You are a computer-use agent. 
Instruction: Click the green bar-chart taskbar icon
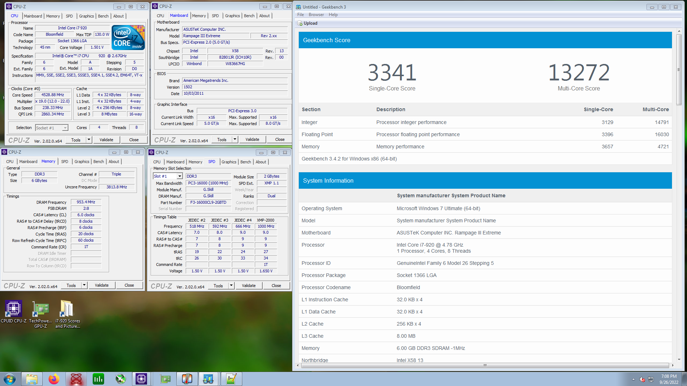tap(98, 379)
